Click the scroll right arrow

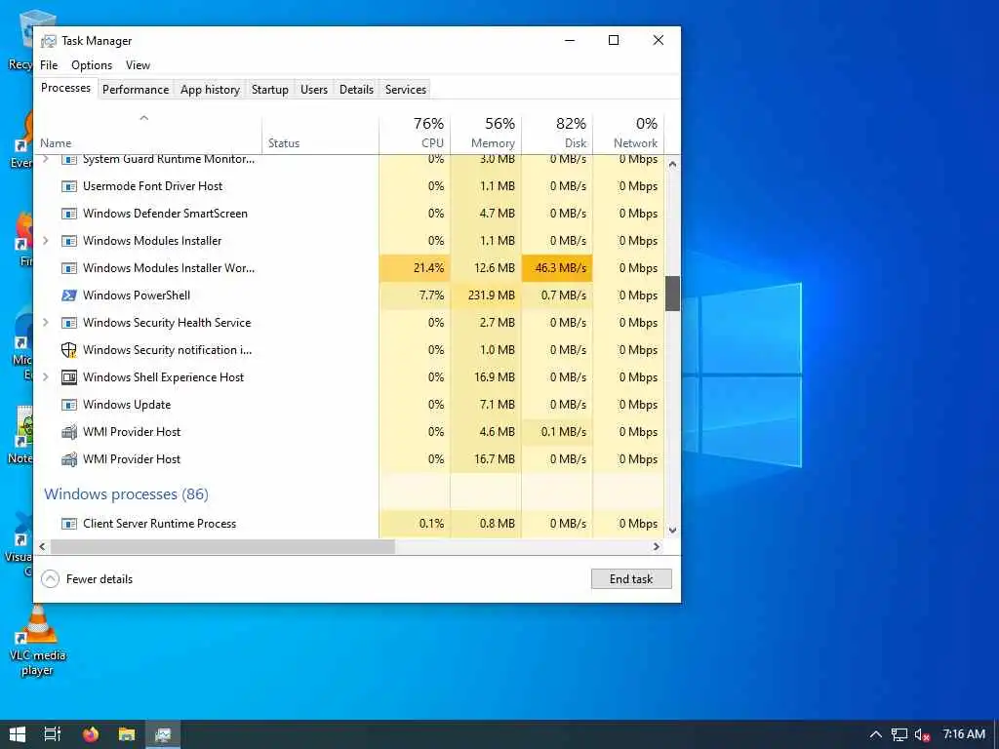[x=657, y=547]
